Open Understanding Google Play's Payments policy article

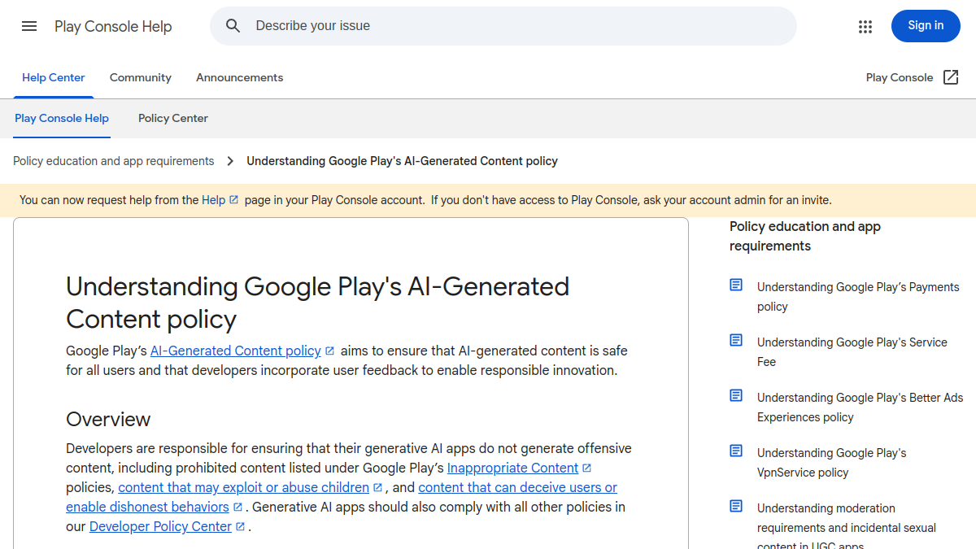[858, 297]
